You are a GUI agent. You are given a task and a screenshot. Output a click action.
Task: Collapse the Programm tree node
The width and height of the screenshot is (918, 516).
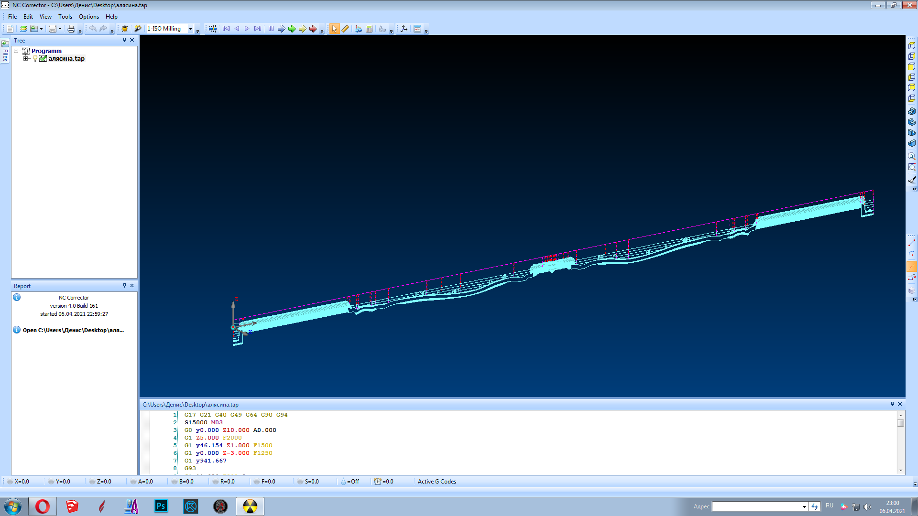[x=16, y=51]
